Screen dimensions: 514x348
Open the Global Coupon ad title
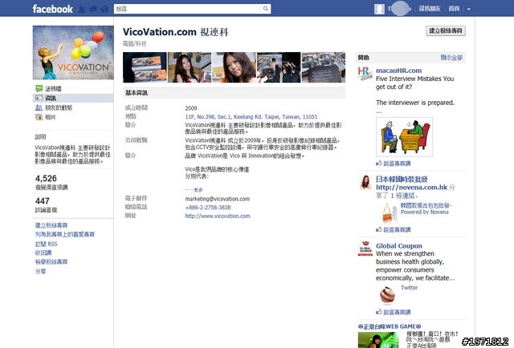point(399,246)
